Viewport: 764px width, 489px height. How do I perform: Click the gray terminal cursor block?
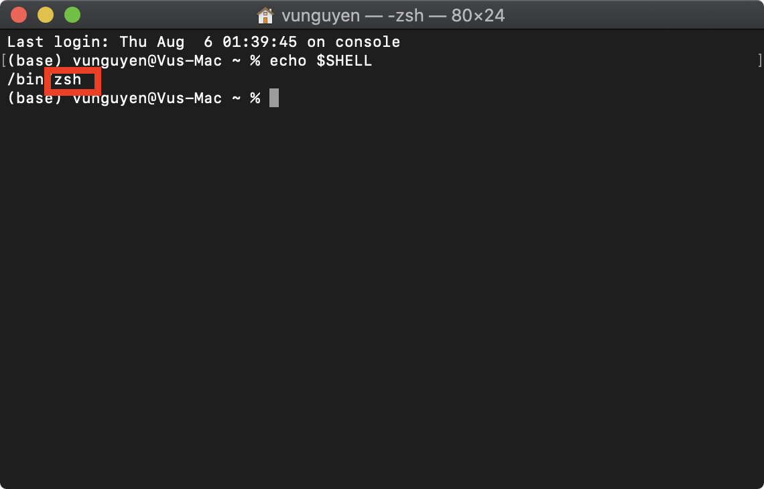click(274, 98)
